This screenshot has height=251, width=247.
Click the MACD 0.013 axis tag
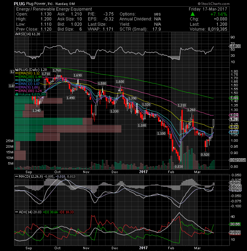235,183
